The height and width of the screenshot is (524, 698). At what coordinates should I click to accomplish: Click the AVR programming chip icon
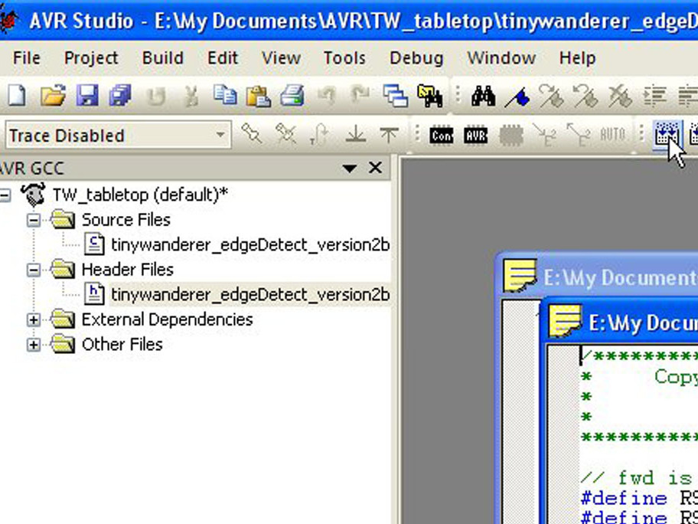pos(475,135)
